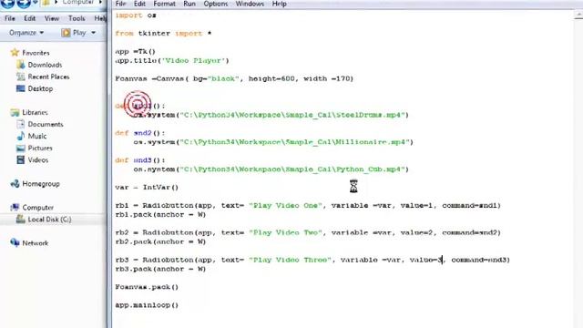Open the Documents library
The image size is (583, 328).
point(46,124)
